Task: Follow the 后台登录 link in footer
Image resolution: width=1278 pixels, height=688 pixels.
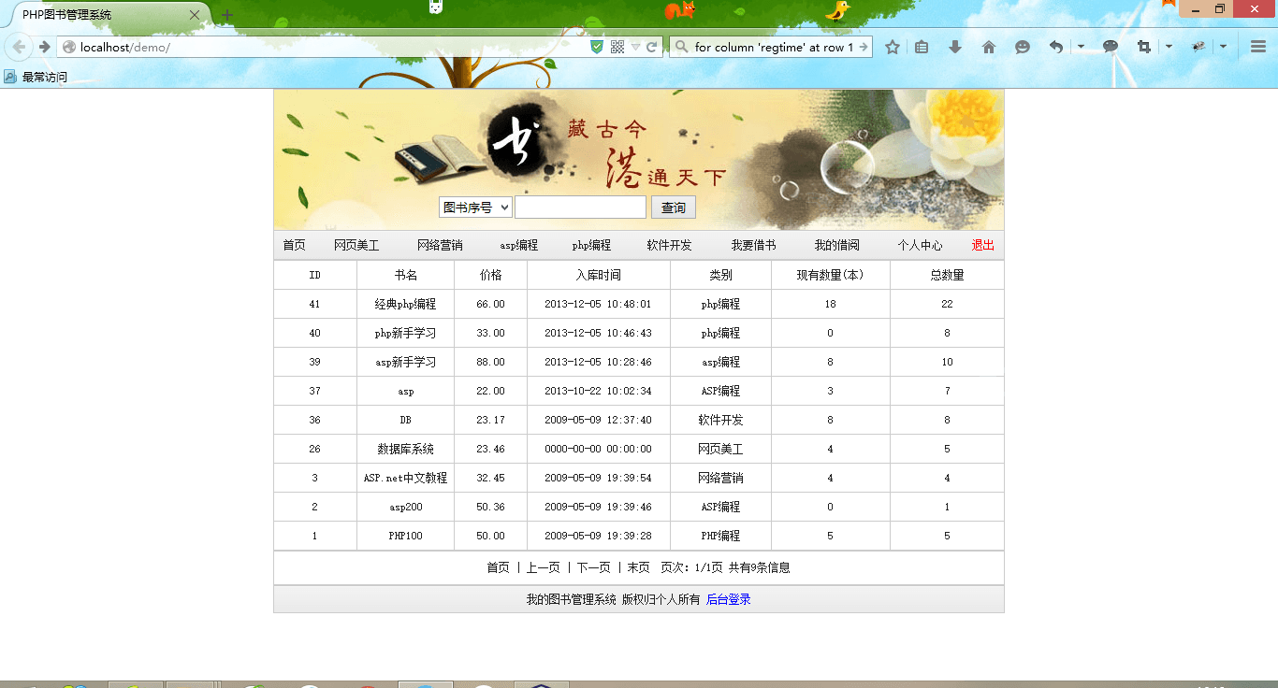Action: [x=728, y=599]
